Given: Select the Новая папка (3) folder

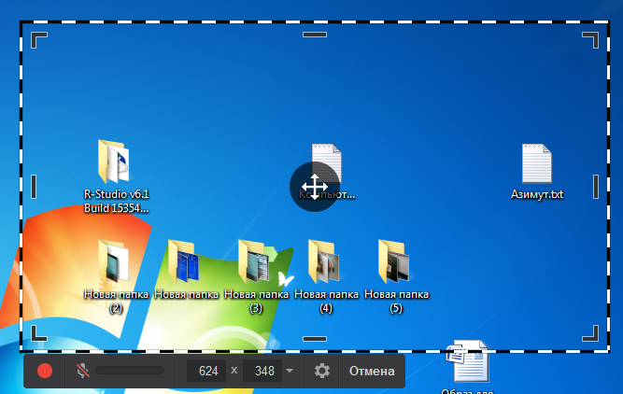Looking at the screenshot, I should coord(254,261).
